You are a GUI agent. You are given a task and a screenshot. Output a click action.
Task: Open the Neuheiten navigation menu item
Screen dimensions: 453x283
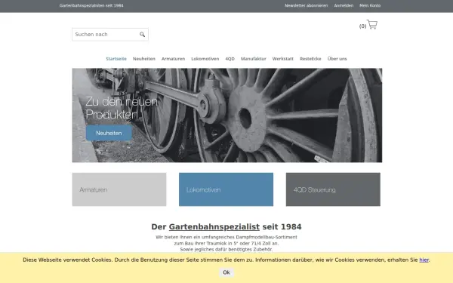[x=144, y=59]
